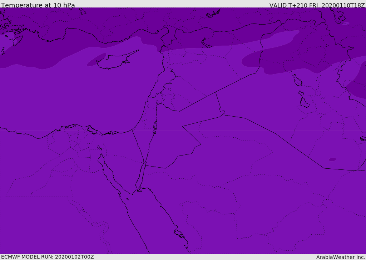The width and height of the screenshot is (366, 260).
Task: Click the small dark oval near Kuwait border
Action: [332, 159]
